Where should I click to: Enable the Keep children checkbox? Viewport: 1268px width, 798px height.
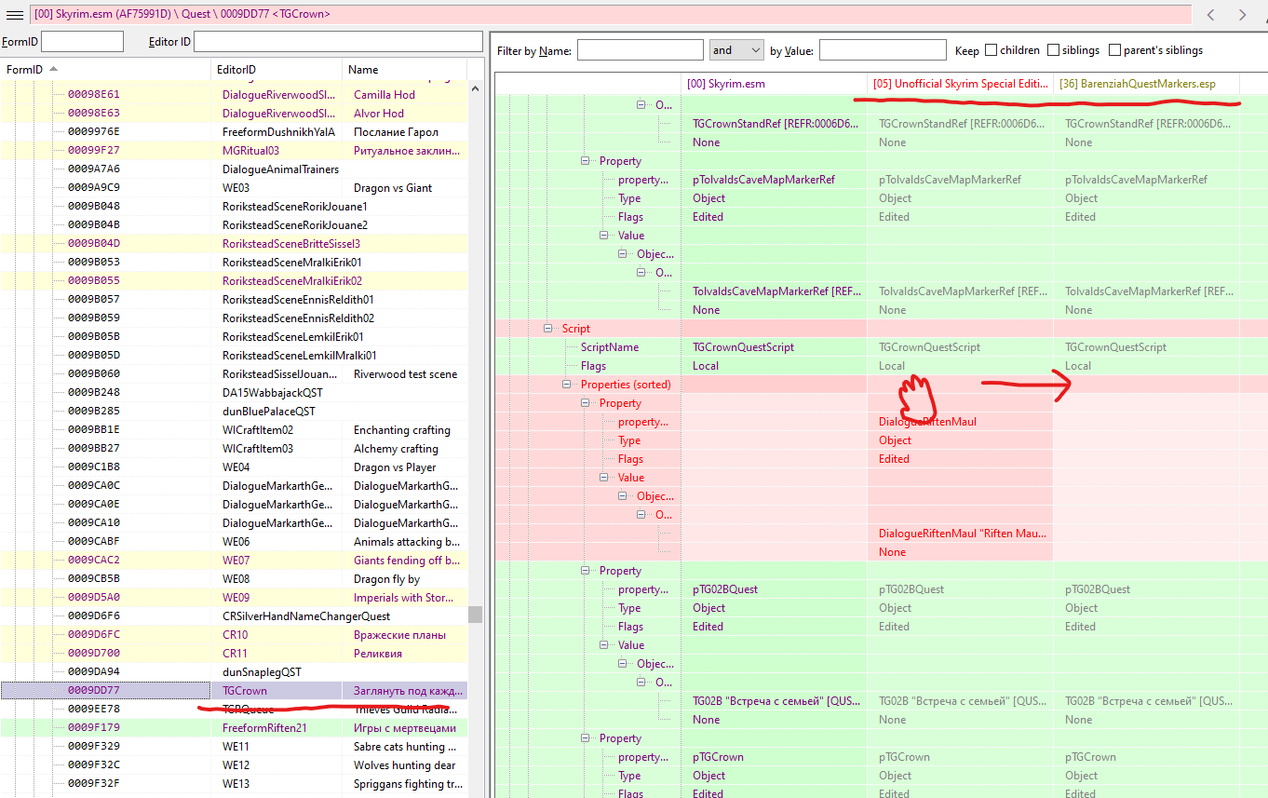(x=991, y=50)
